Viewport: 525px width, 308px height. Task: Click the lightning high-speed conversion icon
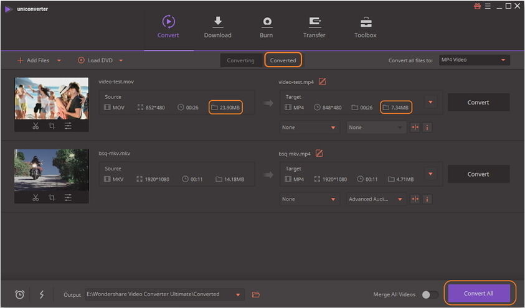tap(42, 294)
